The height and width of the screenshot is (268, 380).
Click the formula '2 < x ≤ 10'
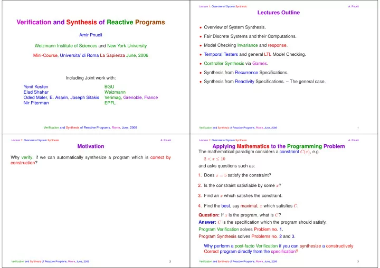[214, 159]
